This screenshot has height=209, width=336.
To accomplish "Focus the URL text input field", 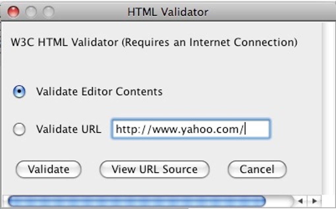I will click(191, 129).
